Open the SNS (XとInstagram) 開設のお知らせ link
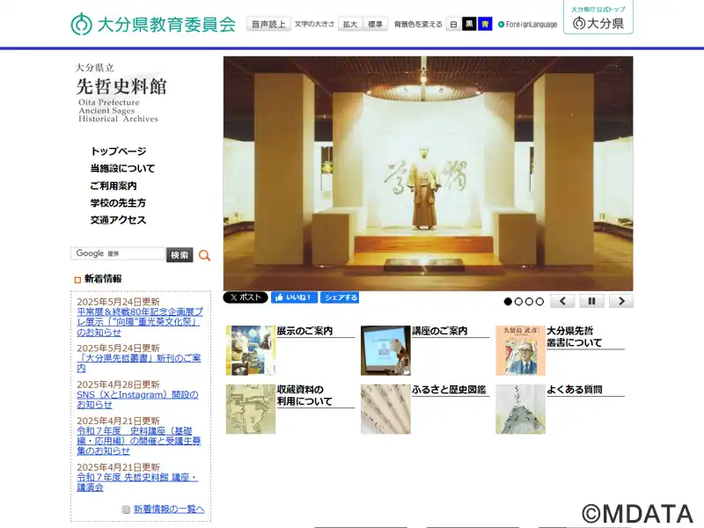704x528 pixels. pyautogui.click(x=138, y=400)
